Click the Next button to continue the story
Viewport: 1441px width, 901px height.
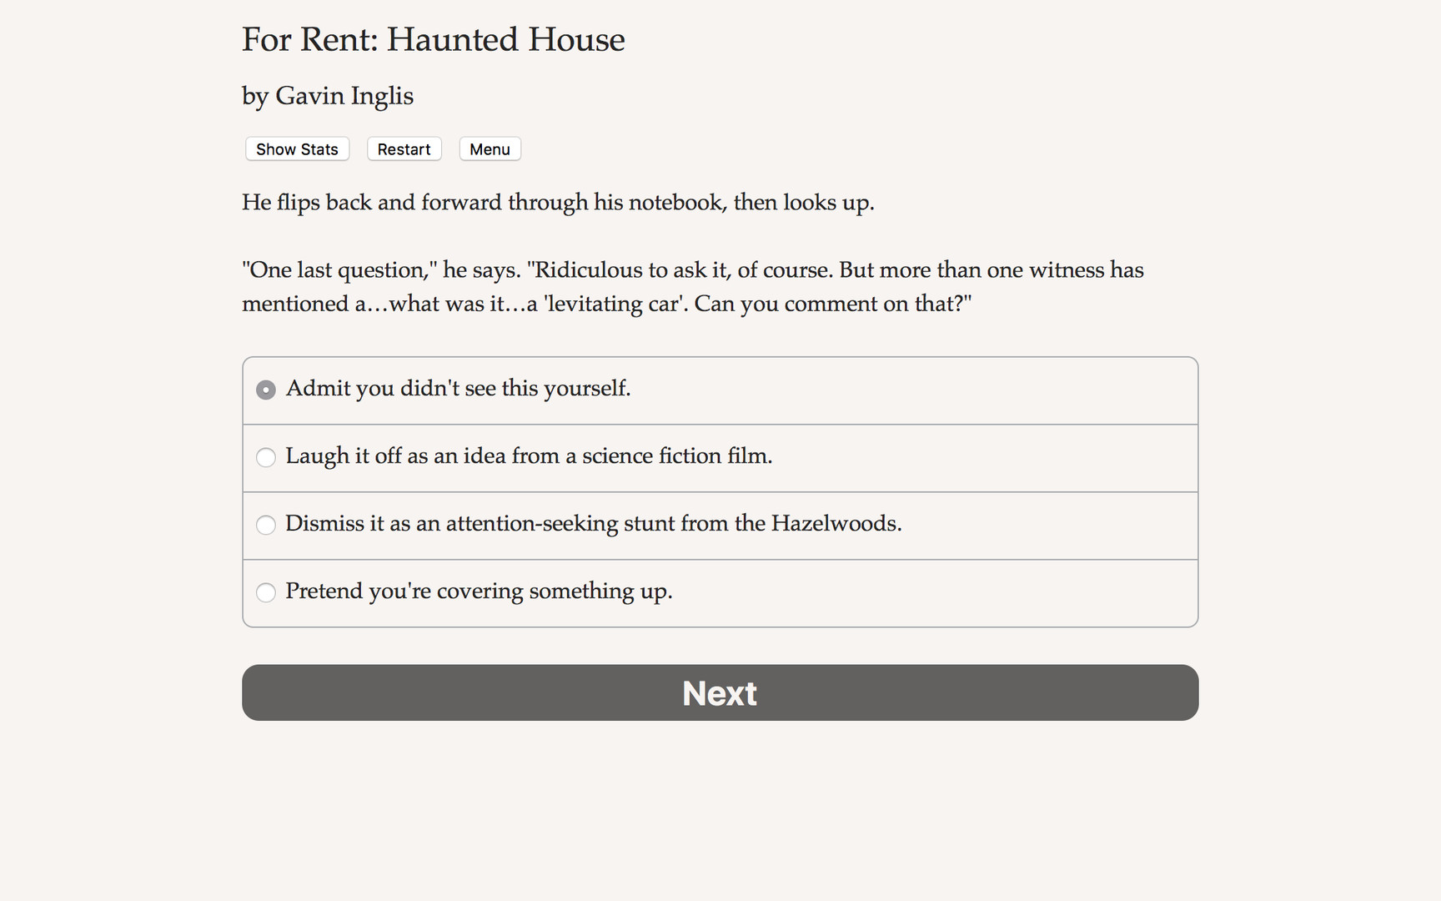(x=719, y=692)
